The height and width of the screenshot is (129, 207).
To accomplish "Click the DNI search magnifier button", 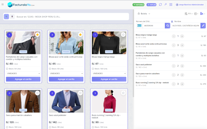I will tap(167, 26).
